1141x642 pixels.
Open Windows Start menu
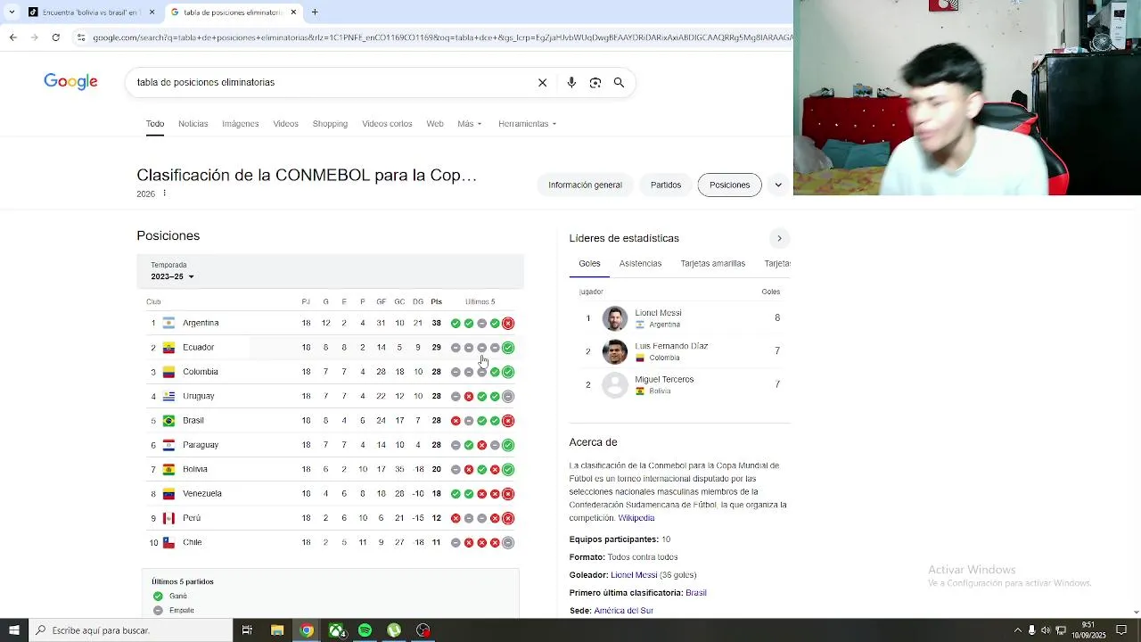coord(14,630)
